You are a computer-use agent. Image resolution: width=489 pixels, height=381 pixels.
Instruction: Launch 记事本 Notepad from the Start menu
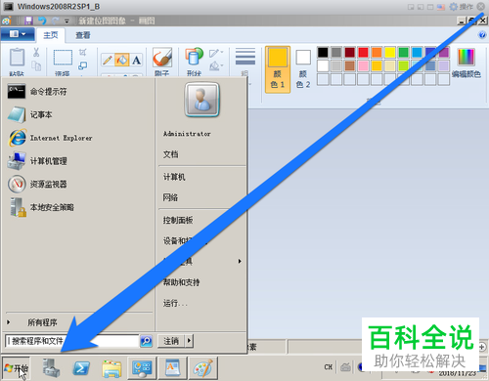(78, 114)
